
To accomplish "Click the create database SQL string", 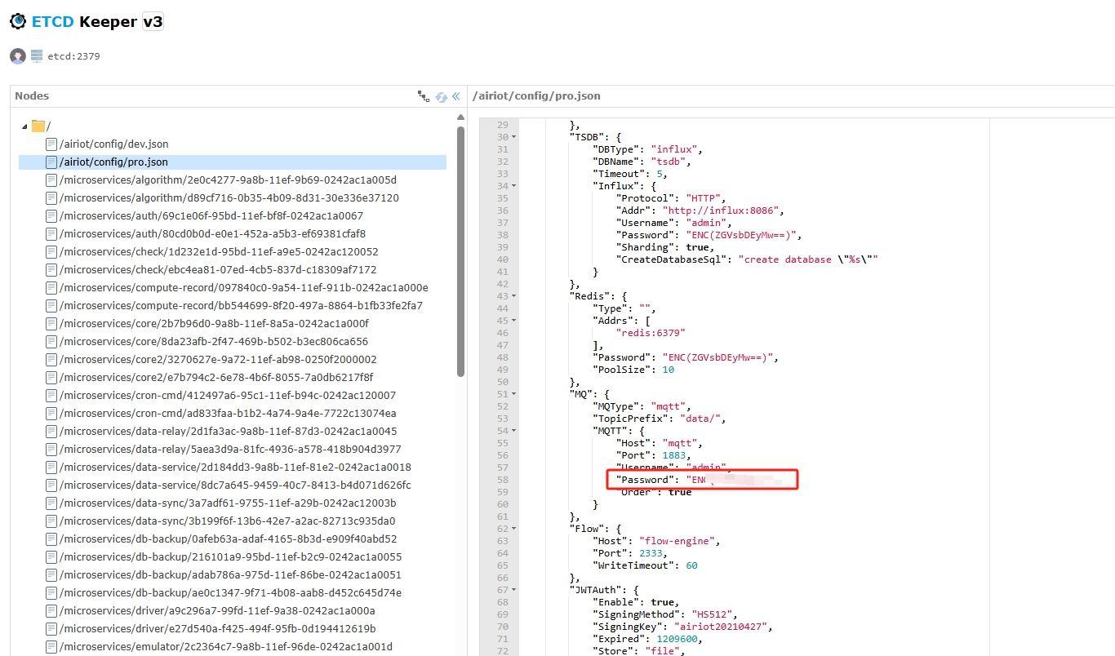I will coord(808,259).
